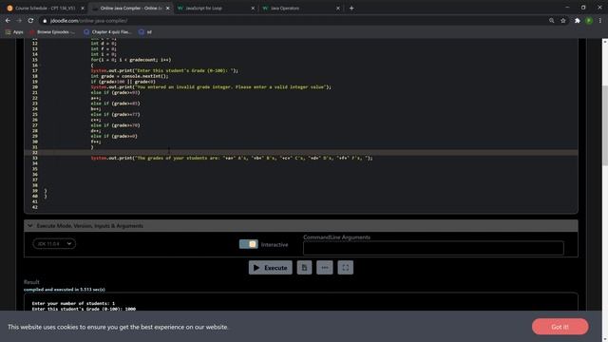The height and width of the screenshot is (342, 608).
Task: Open the three-dots more options button
Action: (x=325, y=268)
